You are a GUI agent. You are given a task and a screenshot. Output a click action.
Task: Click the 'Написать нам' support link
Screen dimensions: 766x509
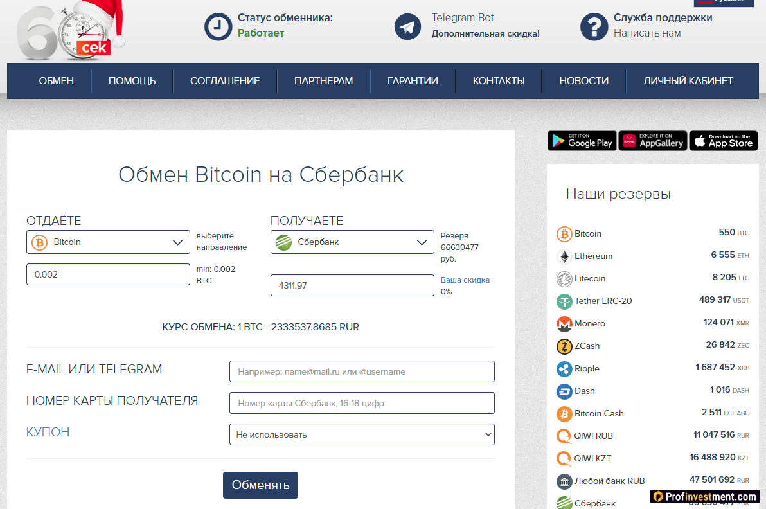click(646, 33)
